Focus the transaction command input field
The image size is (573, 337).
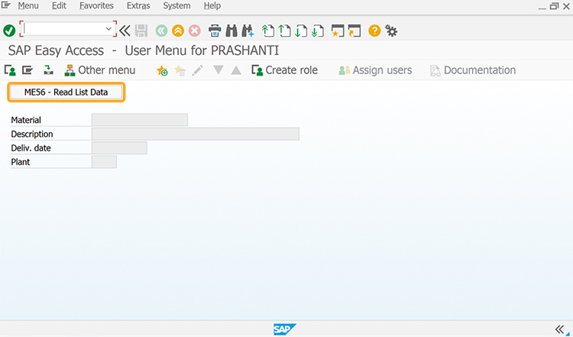[64, 29]
